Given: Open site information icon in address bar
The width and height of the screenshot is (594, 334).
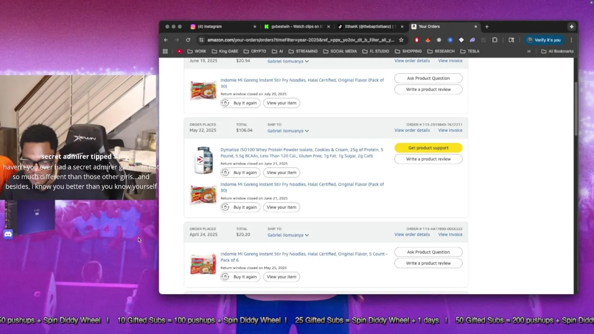Looking at the screenshot, I should pyautogui.click(x=201, y=40).
